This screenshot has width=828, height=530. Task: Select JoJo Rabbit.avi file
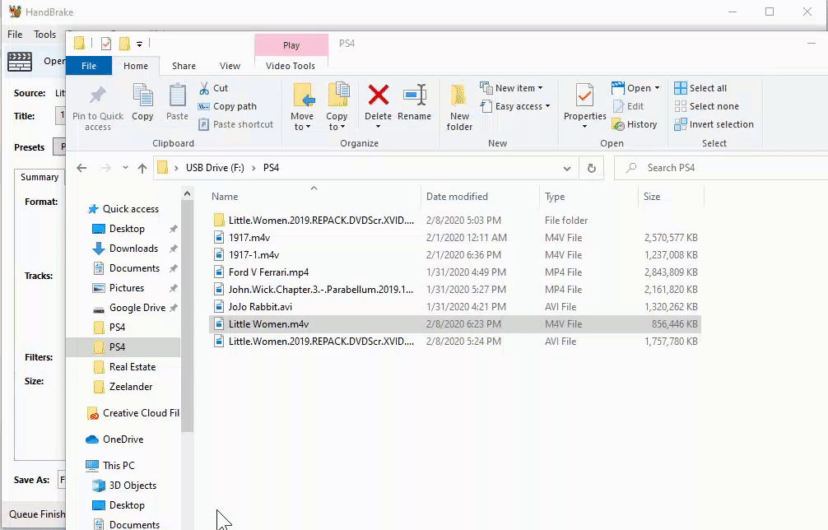coord(454,307)
